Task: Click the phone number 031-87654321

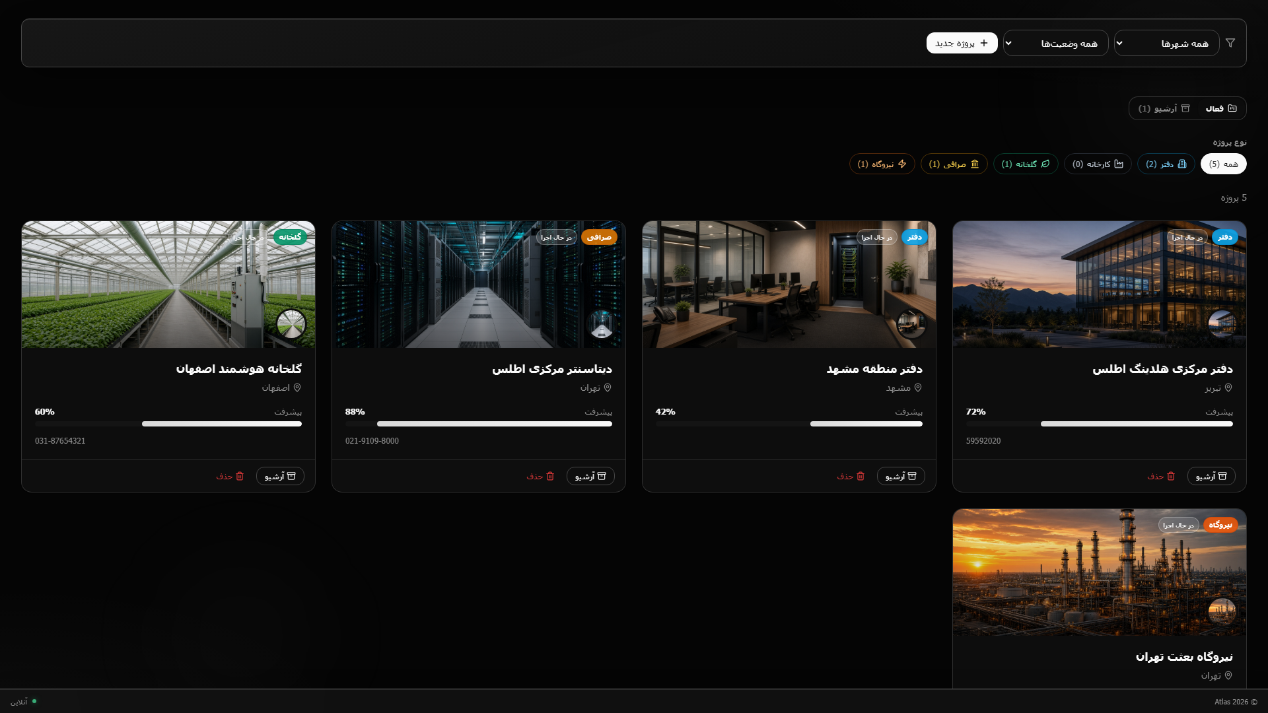Action: [x=60, y=441]
